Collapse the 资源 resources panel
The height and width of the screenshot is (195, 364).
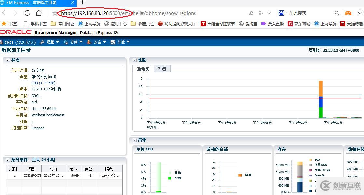pos(134,140)
